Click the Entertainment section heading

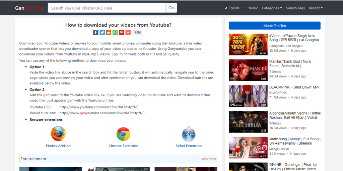(x=33, y=159)
